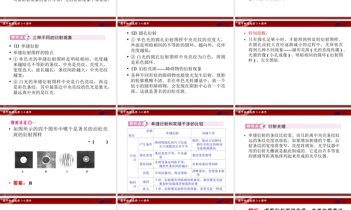Click the 产生条件 row label in table
The image size is (351, 210).
[x=146, y=144]
